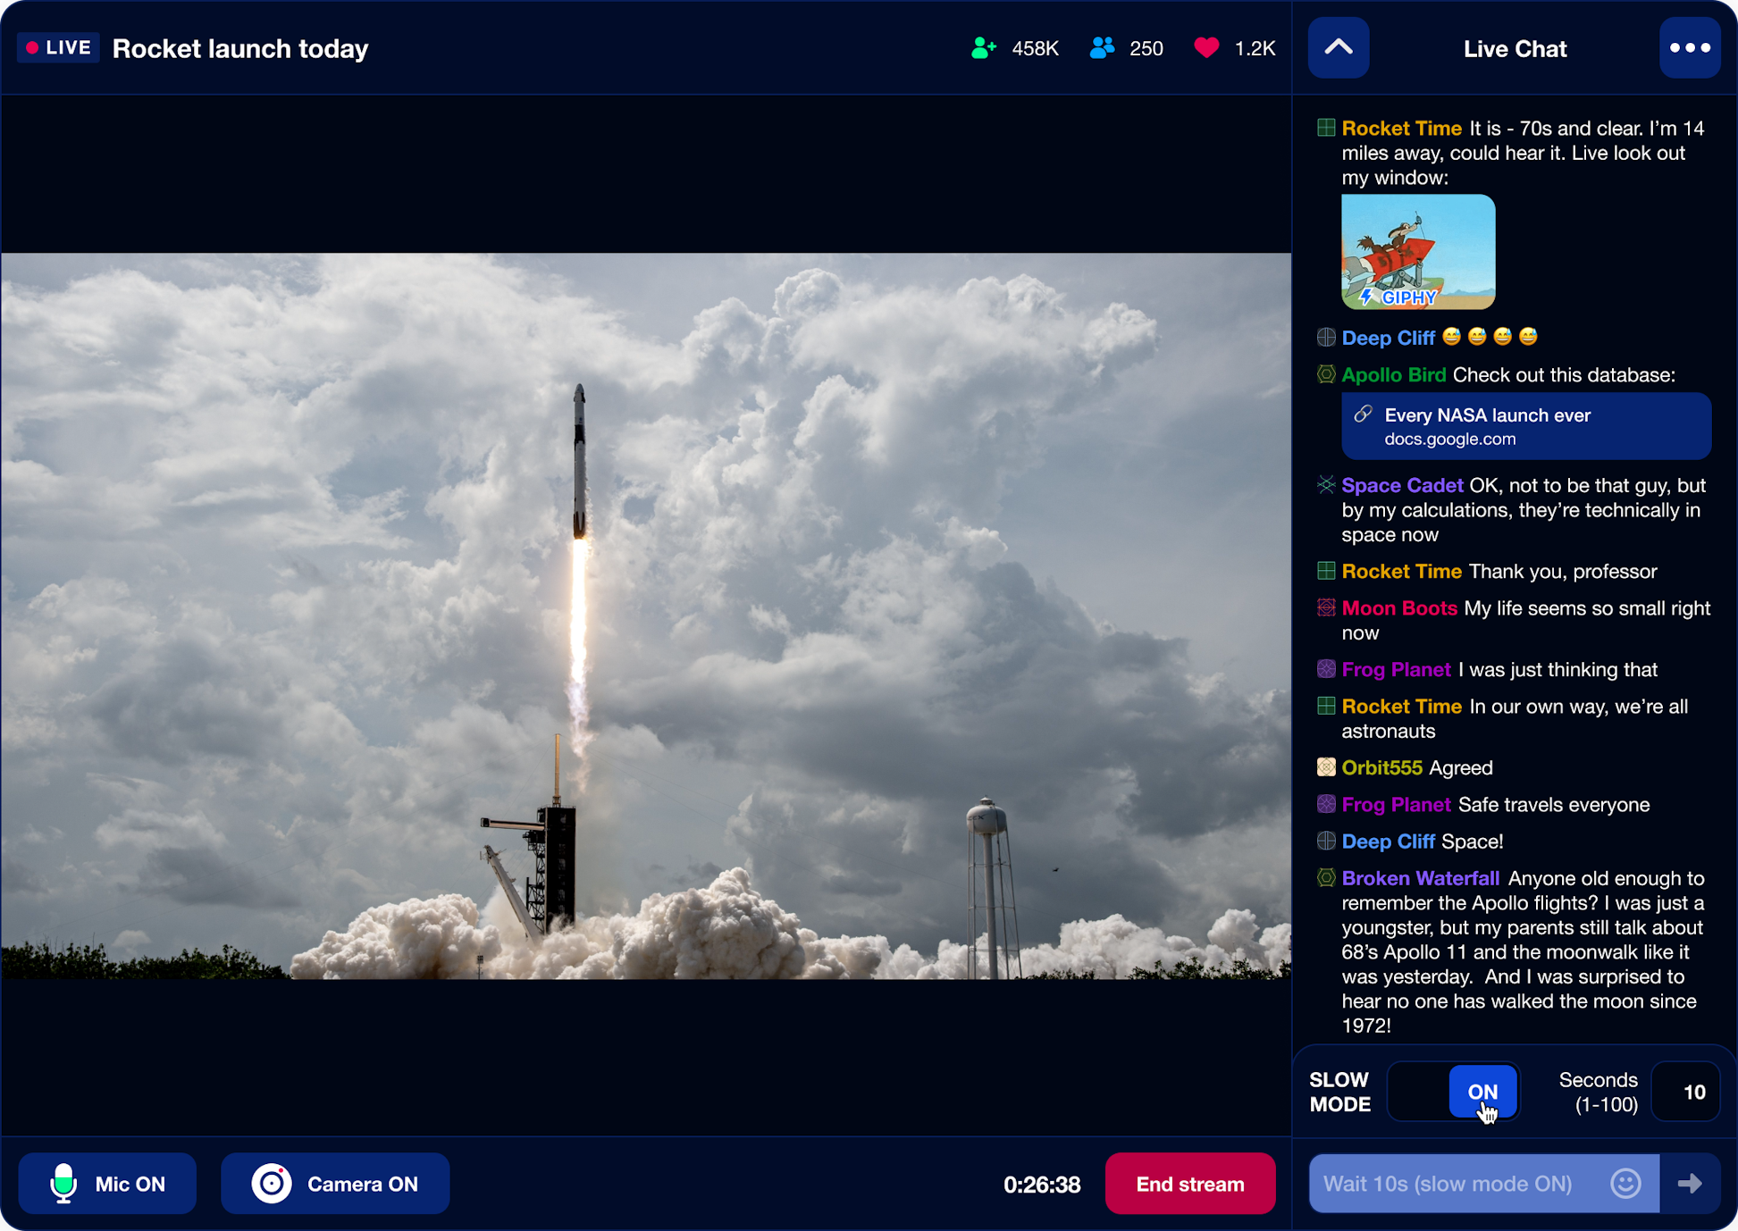Click the follower add icon

(983, 47)
